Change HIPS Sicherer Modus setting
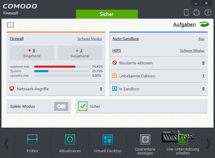Image resolution: width=215 pixels, height=158 pixels. tap(192, 51)
